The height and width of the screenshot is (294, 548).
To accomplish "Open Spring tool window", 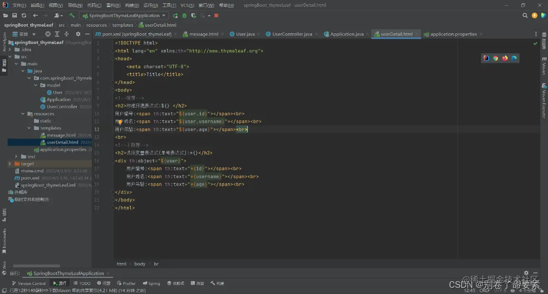I will point(151,283).
